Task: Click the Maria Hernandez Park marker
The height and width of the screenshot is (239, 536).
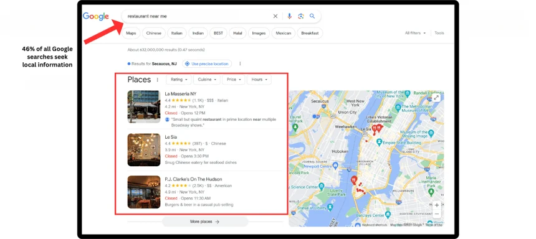Action: [431, 192]
